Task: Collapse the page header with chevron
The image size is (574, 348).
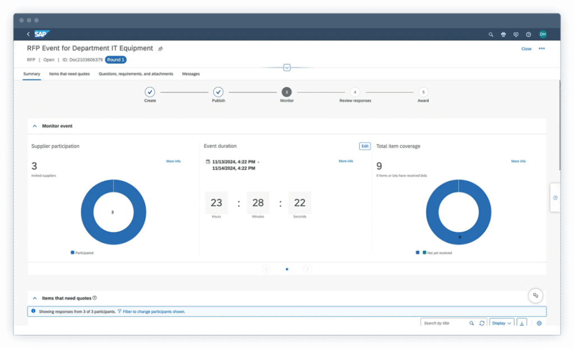Action: (287, 68)
